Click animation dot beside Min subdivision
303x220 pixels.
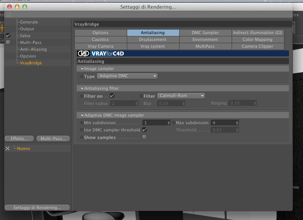[x=82, y=123]
